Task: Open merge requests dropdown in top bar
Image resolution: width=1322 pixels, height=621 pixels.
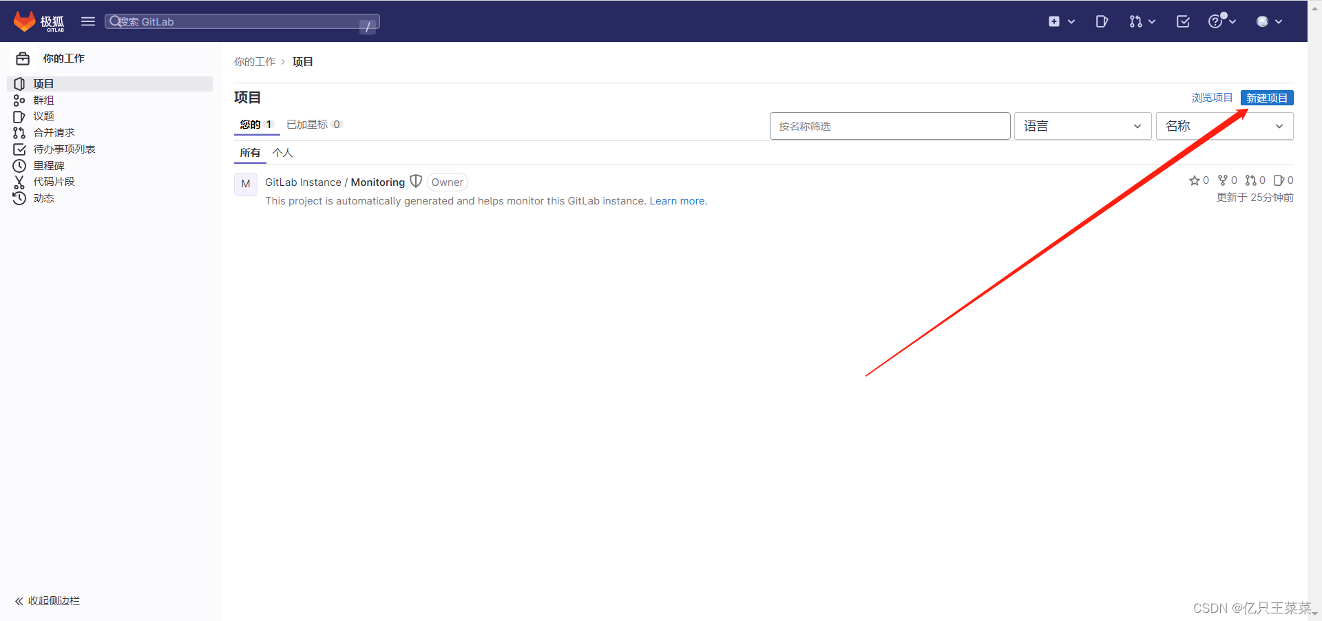Action: coord(1142,21)
